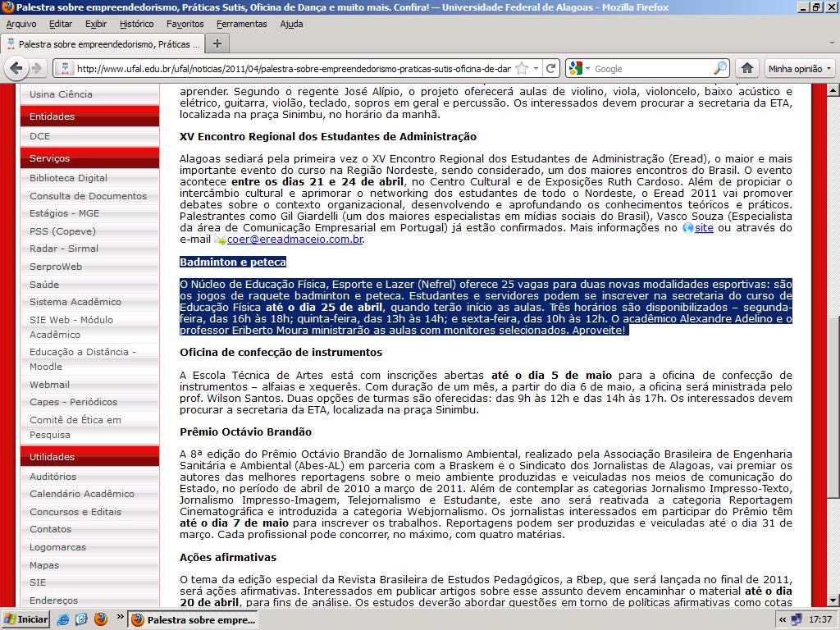Viewport: 840px width, 630px height.
Task: Open Webmail sidebar link
Action: click(x=50, y=385)
